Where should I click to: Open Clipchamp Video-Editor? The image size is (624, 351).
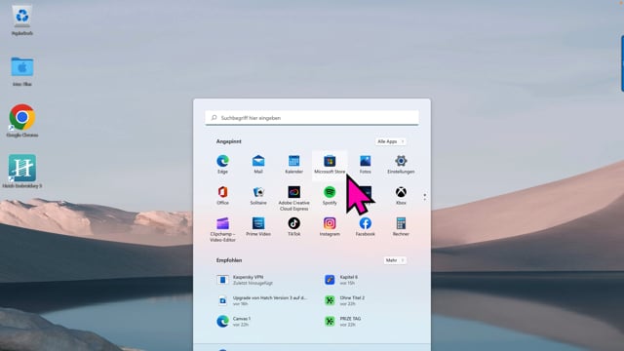tap(222, 230)
